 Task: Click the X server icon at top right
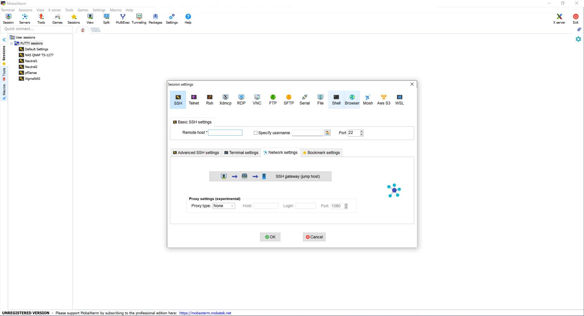(559, 19)
